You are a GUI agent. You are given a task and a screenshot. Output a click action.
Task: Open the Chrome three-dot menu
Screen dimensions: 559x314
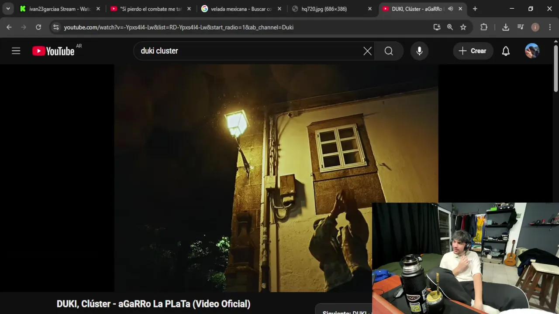click(x=549, y=27)
